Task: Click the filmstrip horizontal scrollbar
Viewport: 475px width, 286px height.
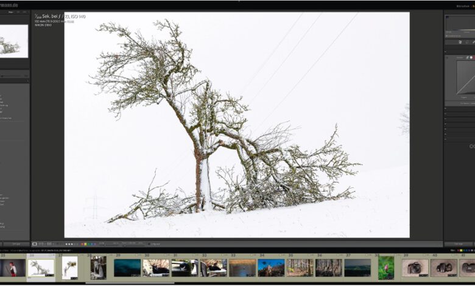Action: pyautogui.click(x=130, y=284)
